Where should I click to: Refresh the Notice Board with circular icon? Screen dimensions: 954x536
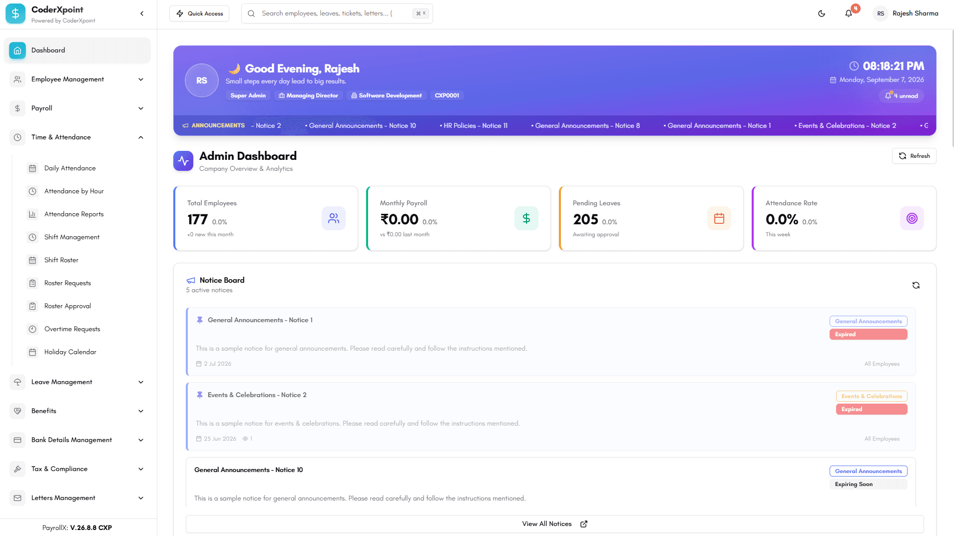tap(916, 285)
